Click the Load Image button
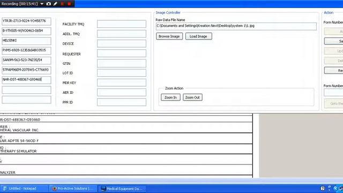Viewport: 343px width, 193px height. [x=199, y=36]
